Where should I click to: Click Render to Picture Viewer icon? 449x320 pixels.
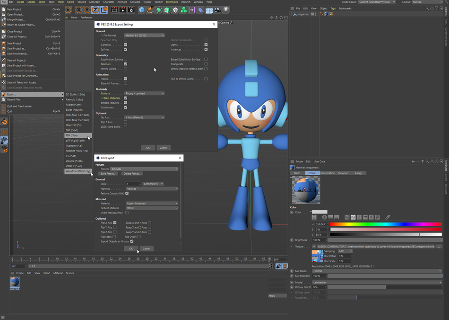pyautogui.click(x=123, y=10)
